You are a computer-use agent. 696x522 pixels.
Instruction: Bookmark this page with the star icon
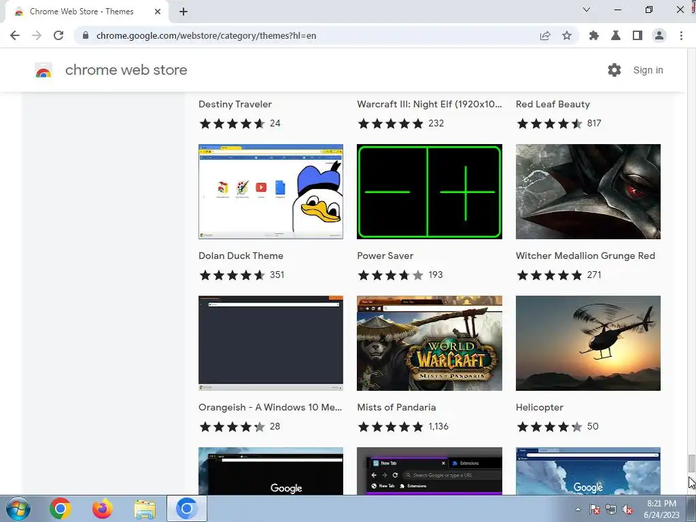click(567, 35)
